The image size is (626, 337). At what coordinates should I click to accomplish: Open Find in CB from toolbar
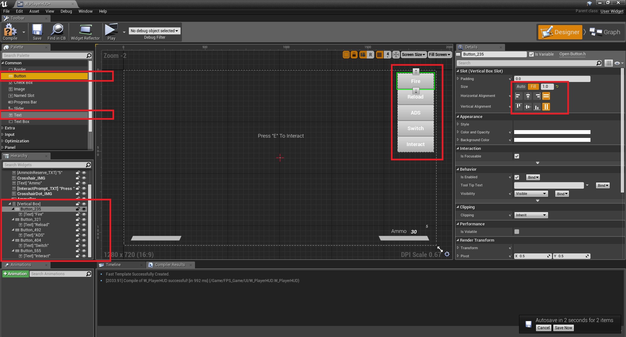pyautogui.click(x=57, y=32)
